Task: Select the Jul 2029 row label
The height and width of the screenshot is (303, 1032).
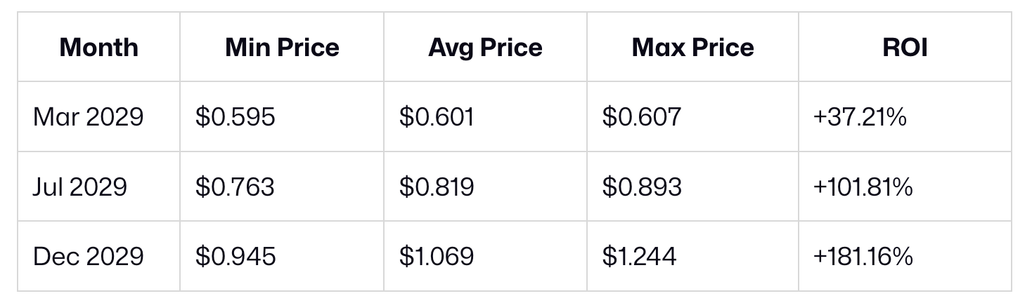Action: coord(79,187)
